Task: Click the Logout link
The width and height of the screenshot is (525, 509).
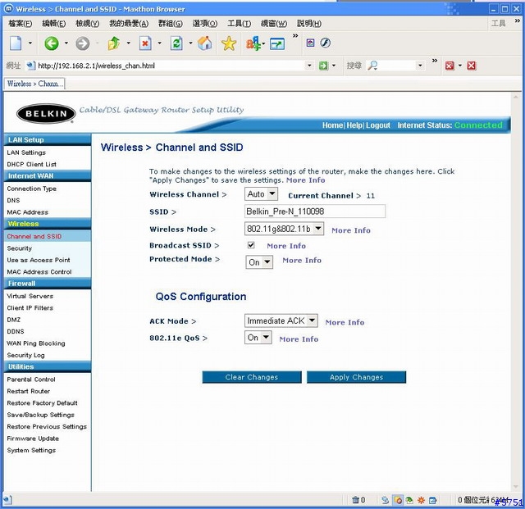Action: [378, 125]
